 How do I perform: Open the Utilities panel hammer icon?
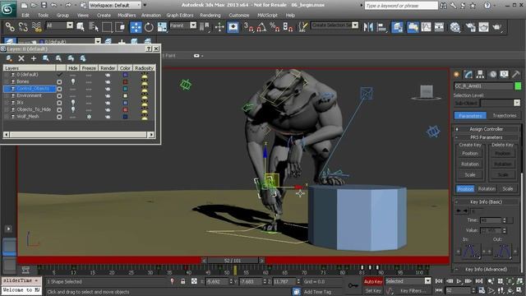(x=516, y=74)
